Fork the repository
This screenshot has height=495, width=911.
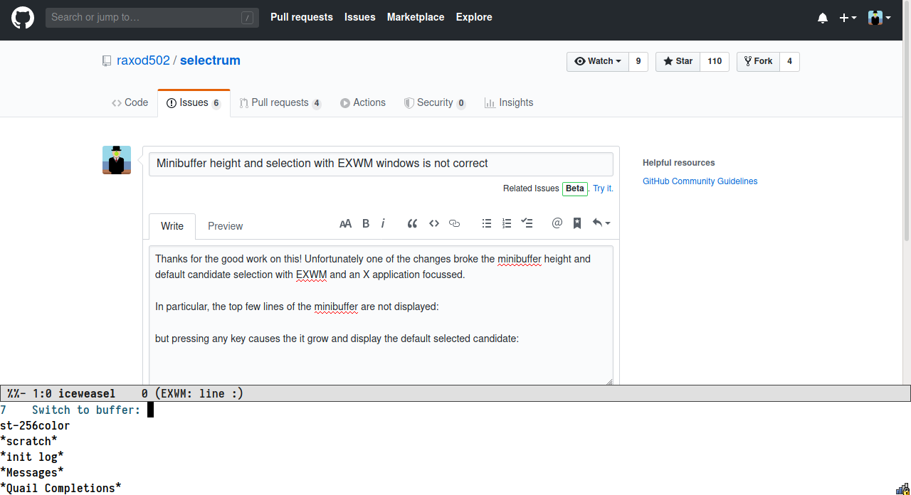tap(759, 61)
